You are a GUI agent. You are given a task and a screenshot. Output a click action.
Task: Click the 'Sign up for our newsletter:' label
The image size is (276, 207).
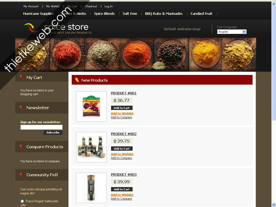pyautogui.click(x=40, y=122)
